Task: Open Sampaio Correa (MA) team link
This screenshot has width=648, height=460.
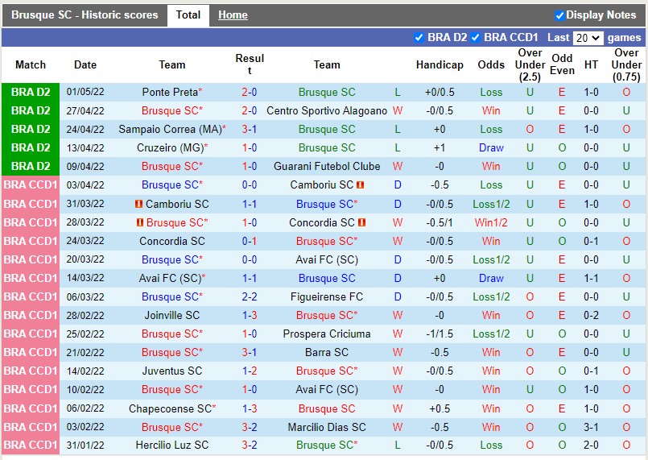Action: coord(171,130)
